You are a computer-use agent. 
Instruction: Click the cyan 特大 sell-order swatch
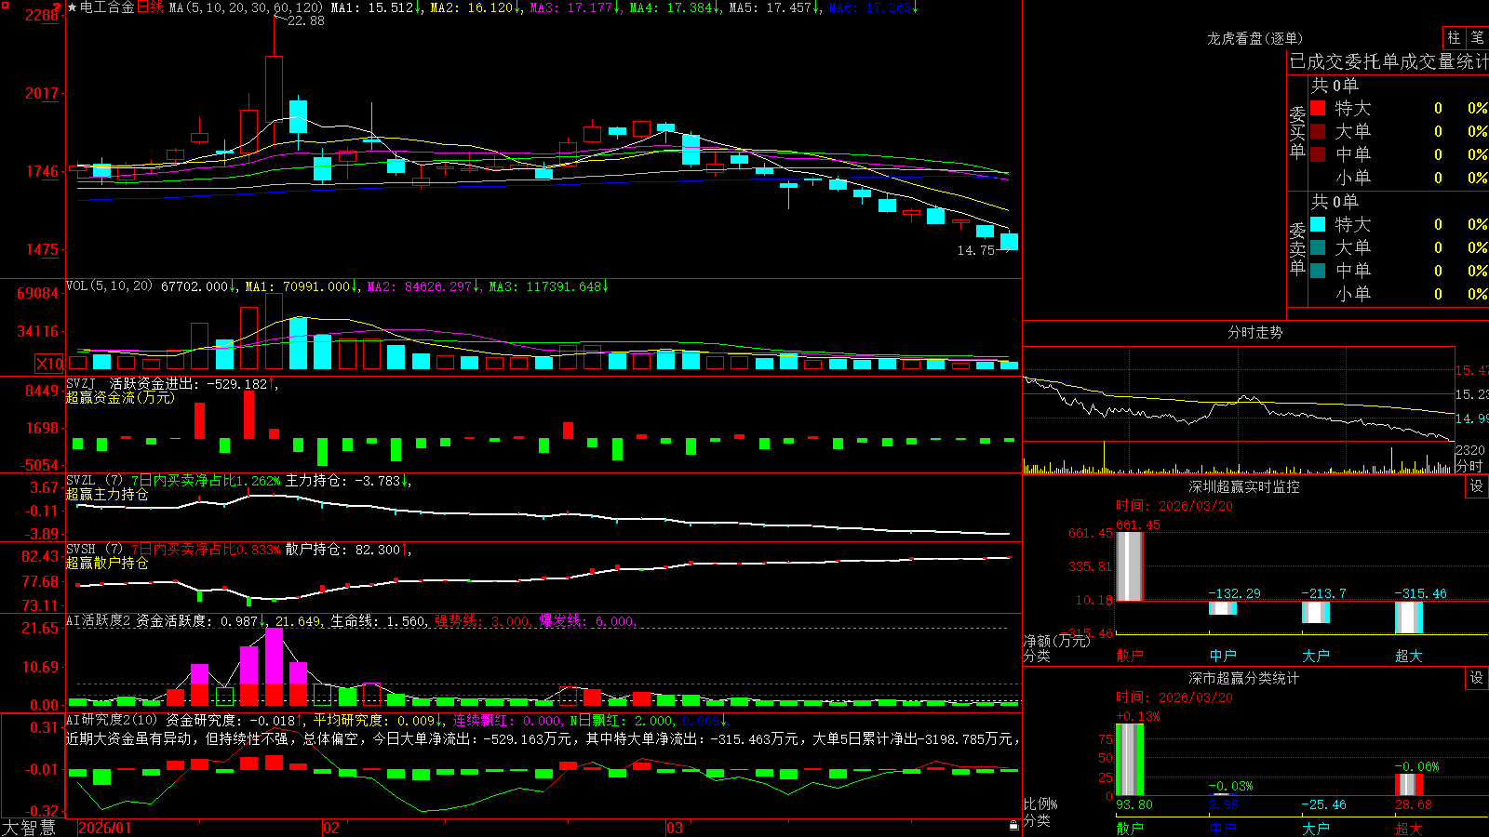pos(1318,224)
